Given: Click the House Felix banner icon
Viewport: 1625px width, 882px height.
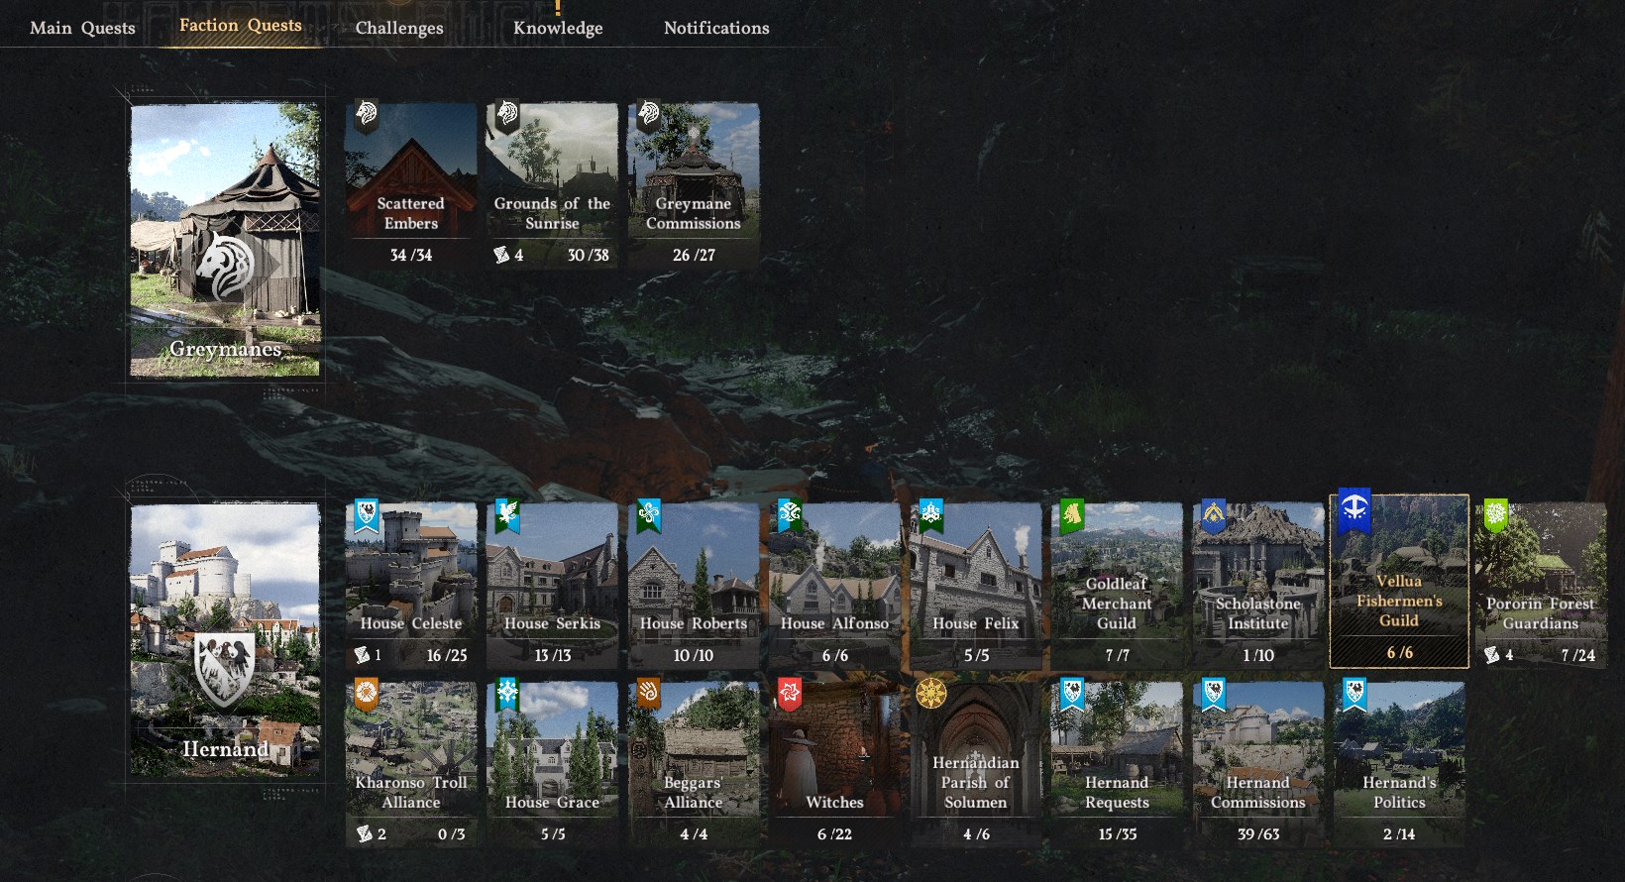Looking at the screenshot, I should coord(931,515).
